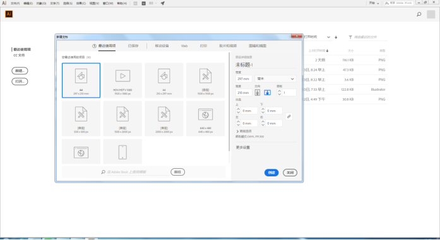Select the mobile phone device preset
Screen dimensions: 440x240
(x=122, y=152)
